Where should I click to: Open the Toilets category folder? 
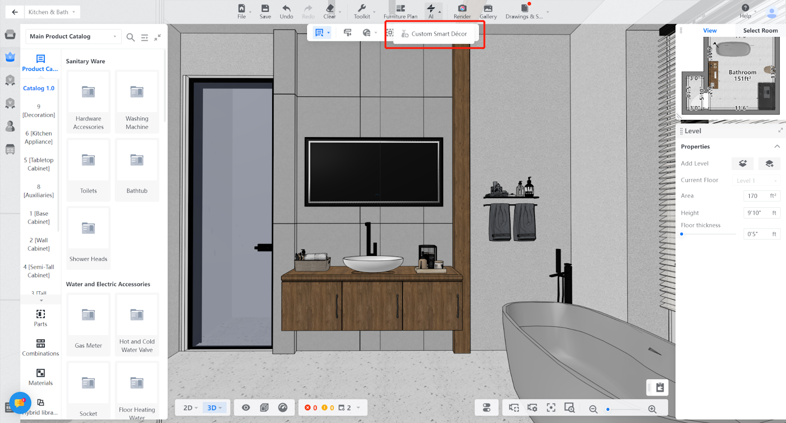tap(88, 169)
